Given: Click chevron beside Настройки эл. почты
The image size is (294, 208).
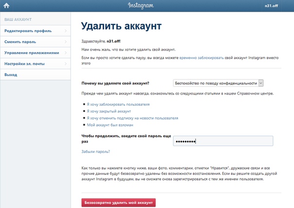Looking at the screenshot, I should pyautogui.click(x=66, y=64).
